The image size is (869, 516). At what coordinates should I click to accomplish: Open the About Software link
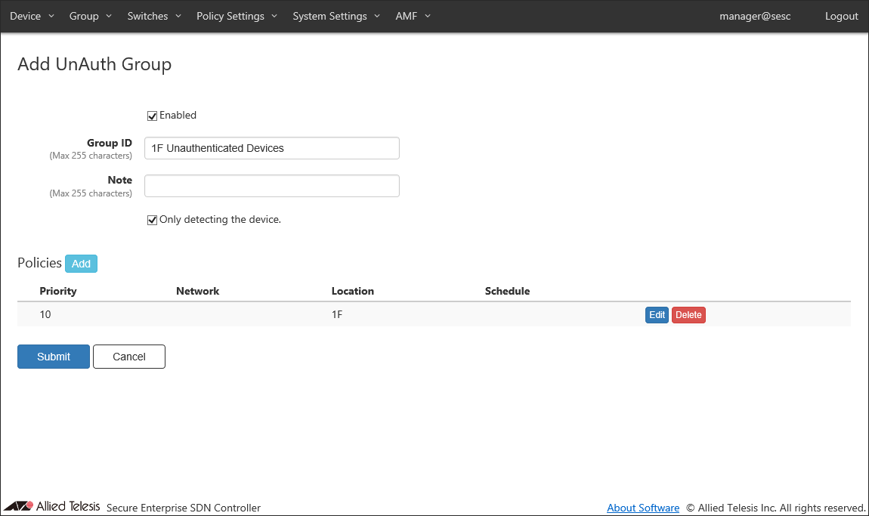(643, 508)
